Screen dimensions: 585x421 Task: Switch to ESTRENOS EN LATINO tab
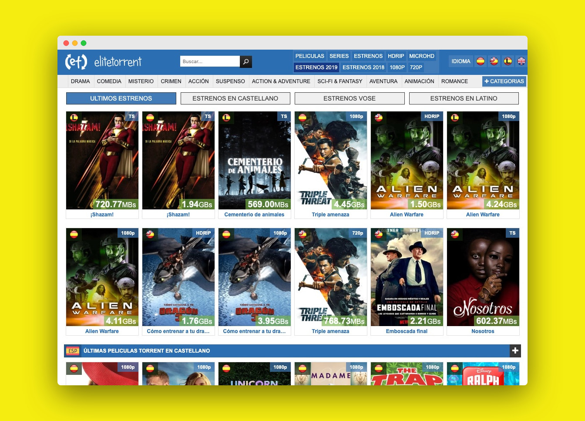coord(464,98)
